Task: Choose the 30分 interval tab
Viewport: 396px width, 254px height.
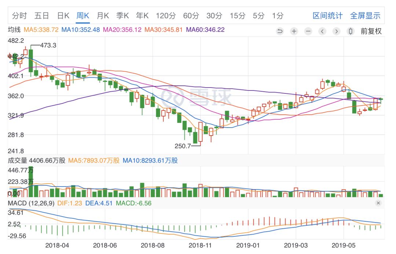Action: 214,16
